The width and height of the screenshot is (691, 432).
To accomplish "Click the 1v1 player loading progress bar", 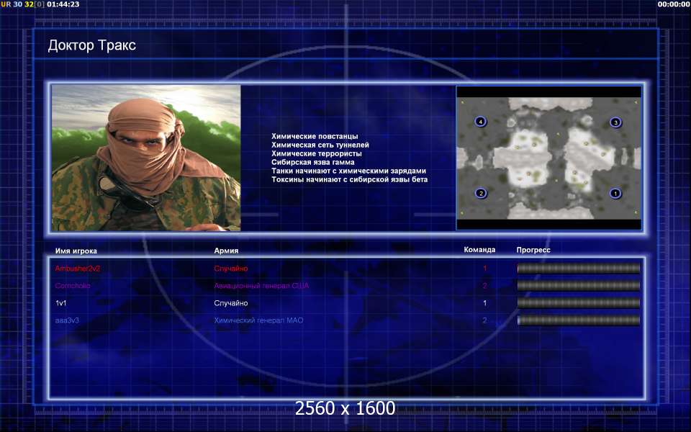I will point(578,303).
